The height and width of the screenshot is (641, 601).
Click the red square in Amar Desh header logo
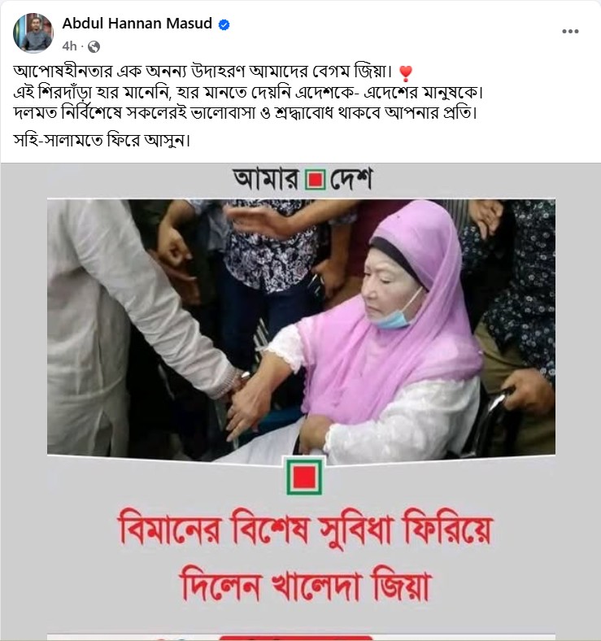[315, 180]
